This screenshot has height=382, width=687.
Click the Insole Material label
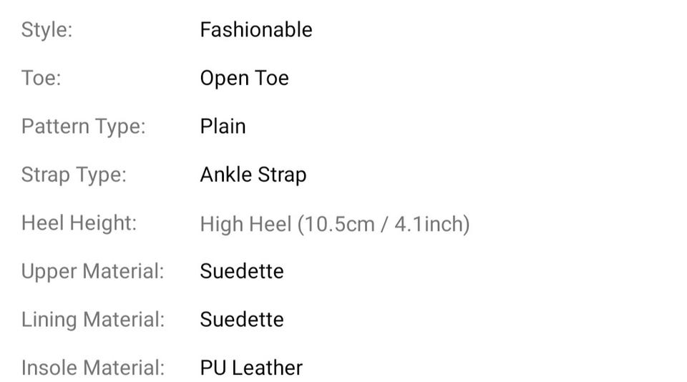pos(92,368)
